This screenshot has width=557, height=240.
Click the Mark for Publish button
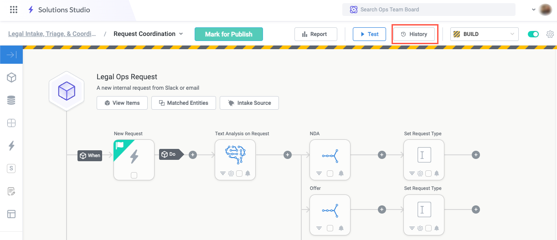[x=229, y=34]
